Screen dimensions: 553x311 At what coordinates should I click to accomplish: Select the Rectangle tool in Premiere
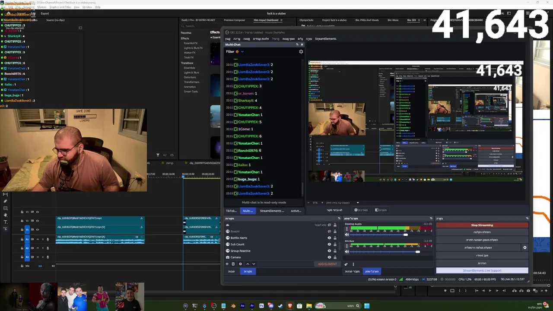[x=5, y=208]
